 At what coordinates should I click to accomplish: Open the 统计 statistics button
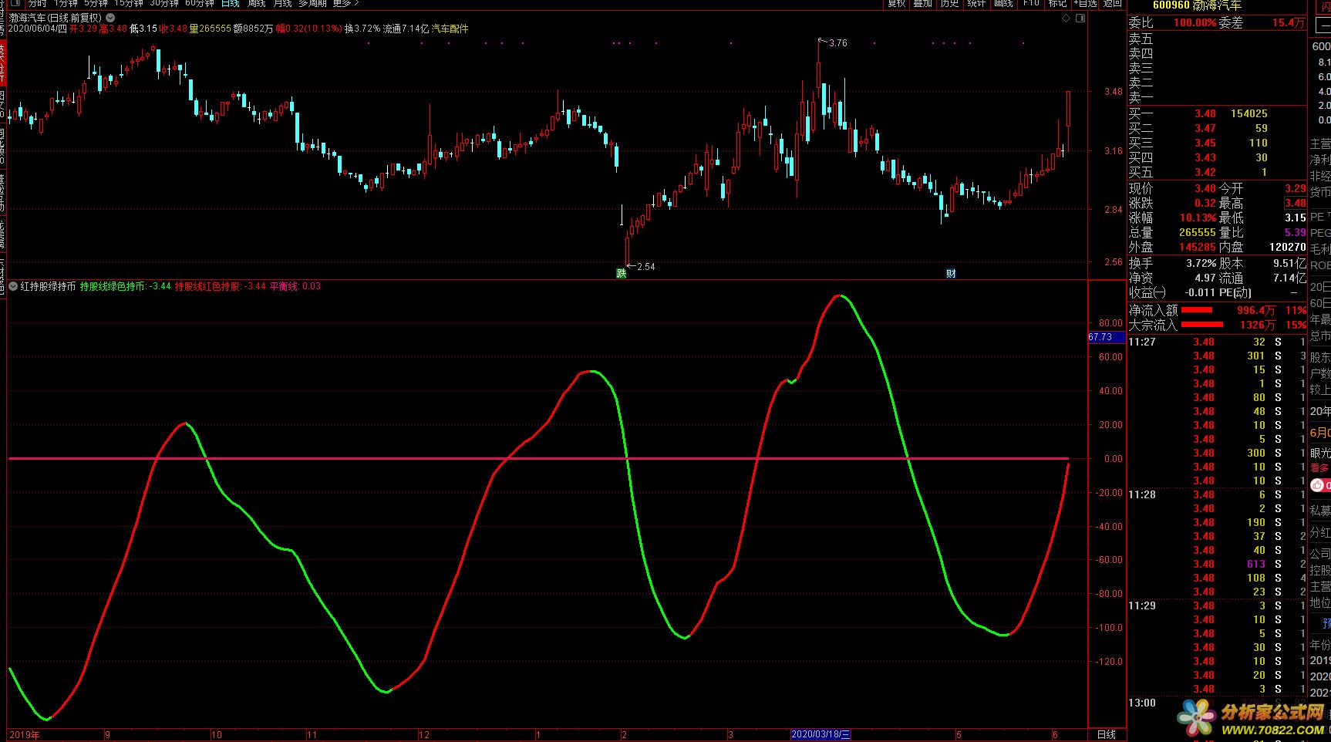tap(976, 3)
